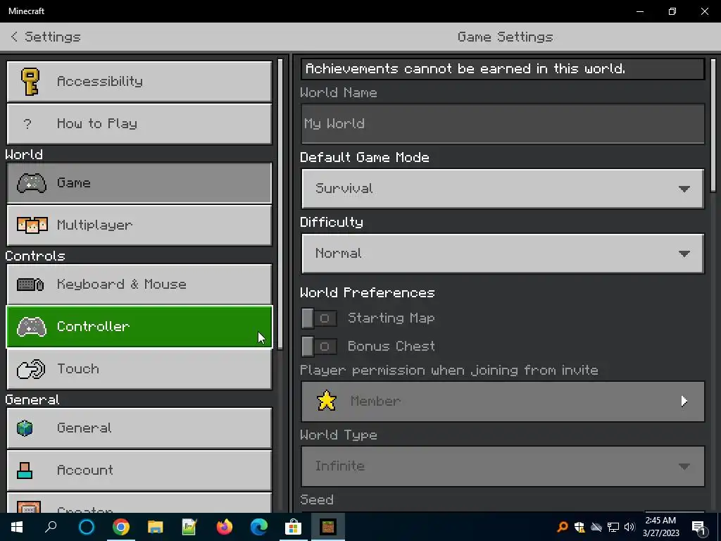721x541 pixels.
Task: Click the Minecraft taskbar icon
Action: (328, 527)
